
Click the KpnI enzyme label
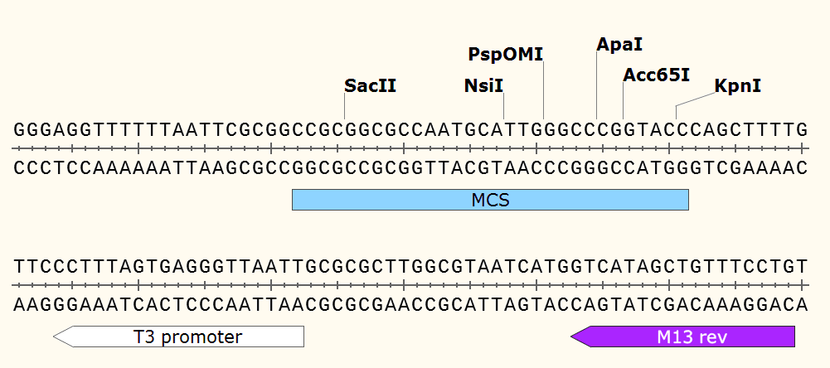(737, 85)
